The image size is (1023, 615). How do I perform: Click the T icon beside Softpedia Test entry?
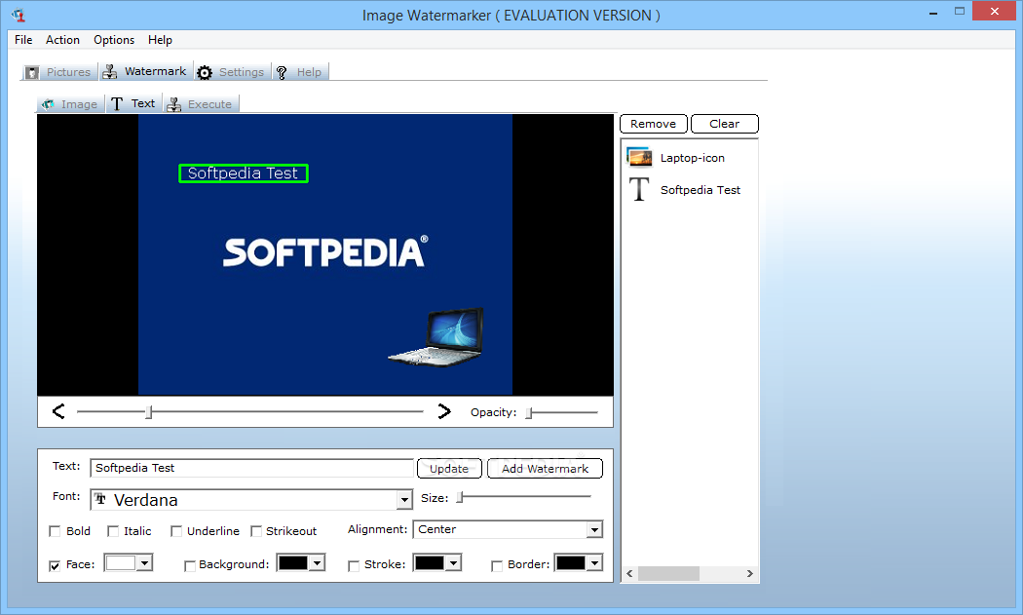point(639,189)
